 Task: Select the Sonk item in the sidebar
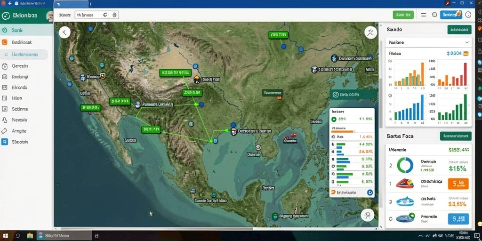click(26, 30)
